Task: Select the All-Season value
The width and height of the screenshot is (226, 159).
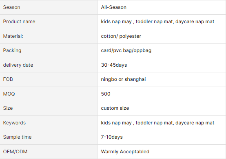Action: pos(113,7)
